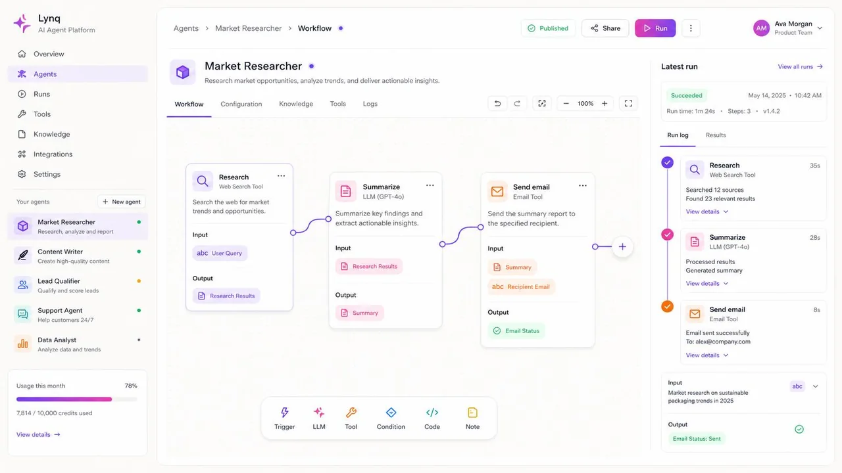Expand View details under Summarize run step

(707, 284)
